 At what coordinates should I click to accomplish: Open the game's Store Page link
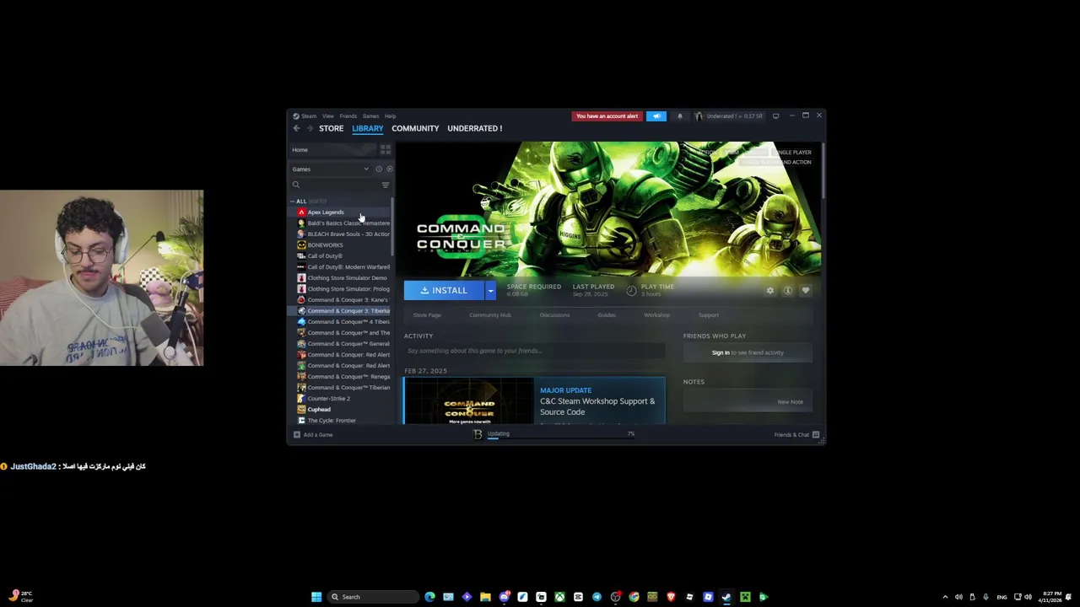(427, 315)
